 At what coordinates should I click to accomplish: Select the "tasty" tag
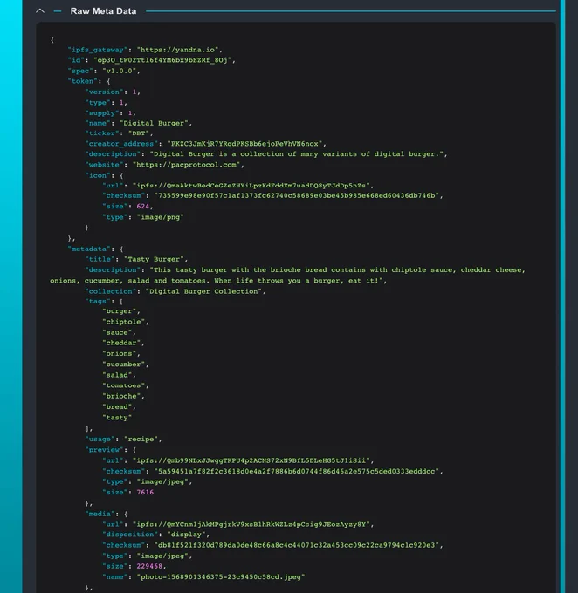tap(117, 418)
